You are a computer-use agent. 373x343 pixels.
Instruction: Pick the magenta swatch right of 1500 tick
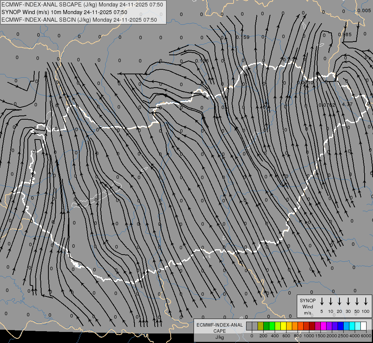pos(323,326)
